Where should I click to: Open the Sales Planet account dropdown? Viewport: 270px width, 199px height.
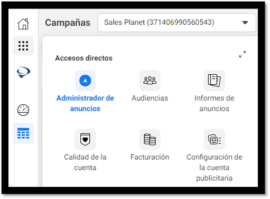(x=176, y=23)
